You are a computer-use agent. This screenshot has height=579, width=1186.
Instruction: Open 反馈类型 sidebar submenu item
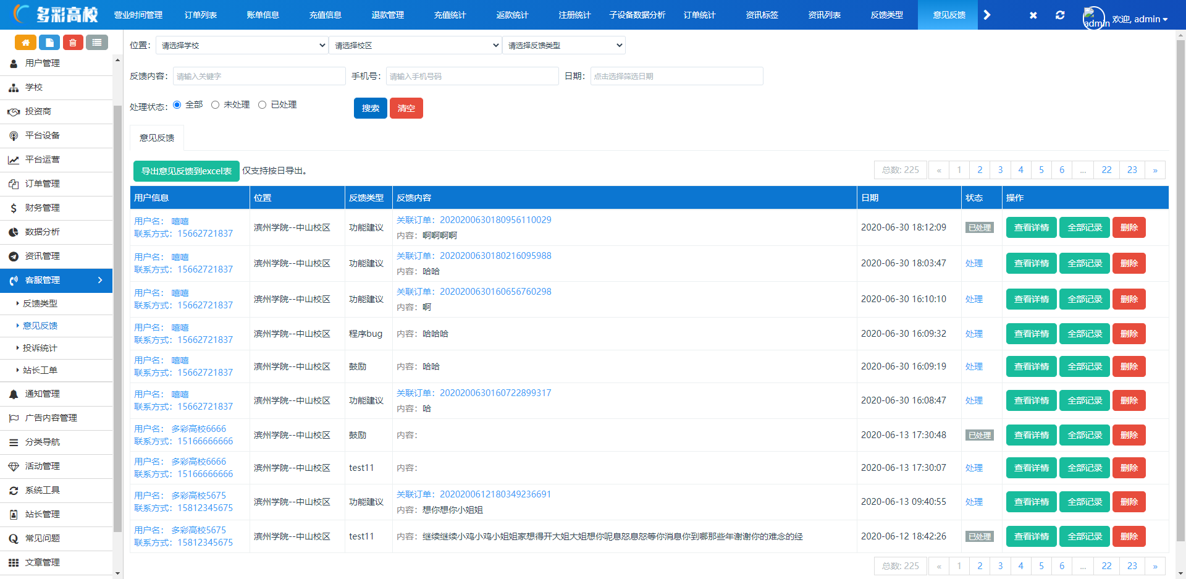tap(40, 303)
